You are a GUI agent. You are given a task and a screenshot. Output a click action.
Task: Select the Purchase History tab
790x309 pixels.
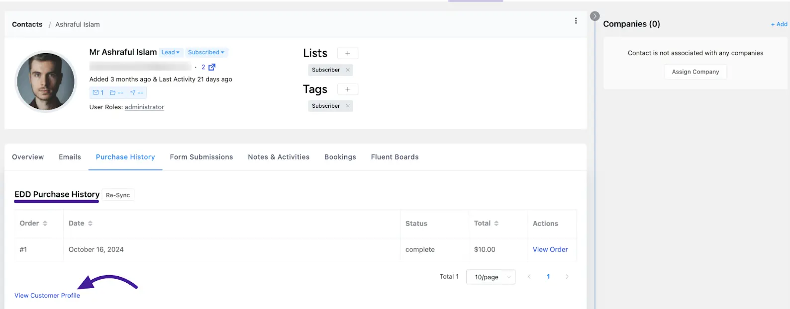click(125, 157)
